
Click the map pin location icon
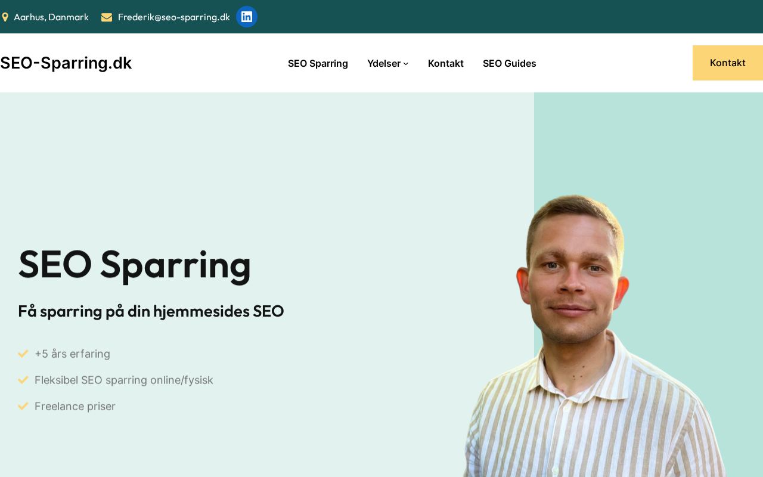[5, 17]
